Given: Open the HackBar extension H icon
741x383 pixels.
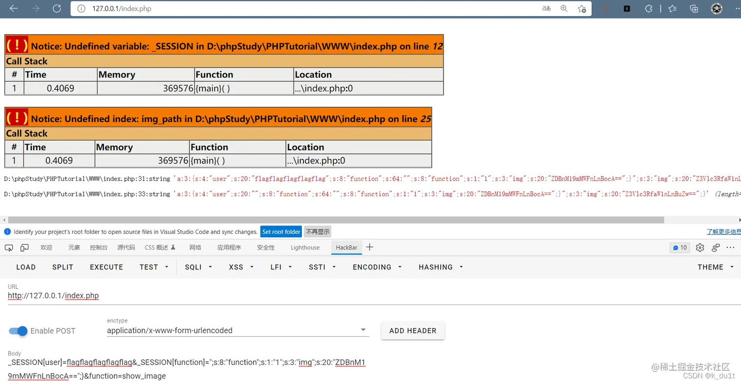Looking at the screenshot, I should [x=627, y=9].
